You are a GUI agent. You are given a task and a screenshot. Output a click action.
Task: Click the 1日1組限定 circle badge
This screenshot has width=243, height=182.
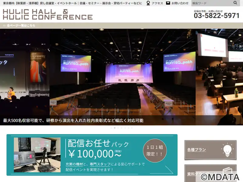155,150
